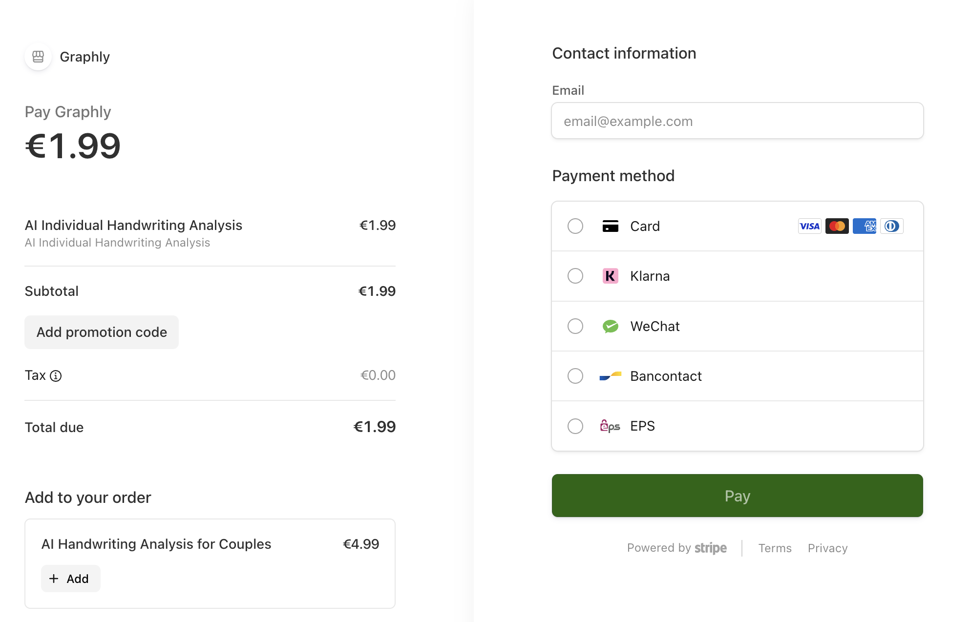Add AI Handwriting Analysis for Couples
The width and height of the screenshot is (971, 622).
(x=70, y=579)
